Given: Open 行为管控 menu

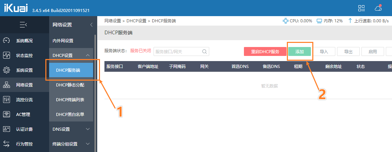Looking at the screenshot, I should (x=24, y=144).
